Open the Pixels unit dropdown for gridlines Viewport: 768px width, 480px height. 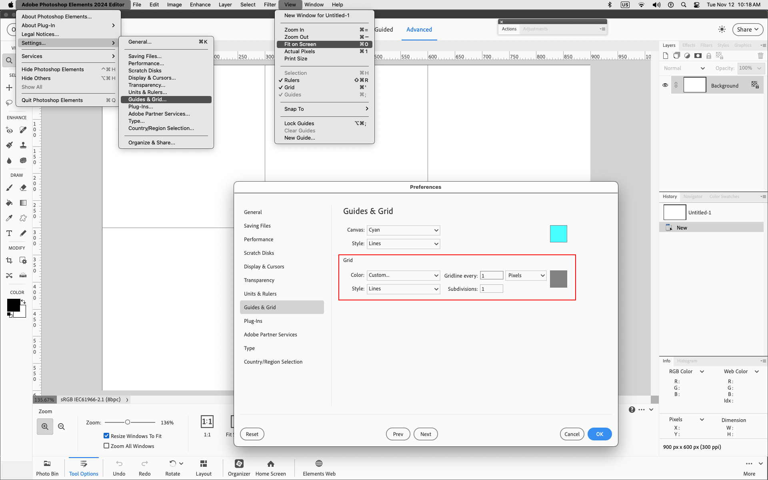(526, 275)
